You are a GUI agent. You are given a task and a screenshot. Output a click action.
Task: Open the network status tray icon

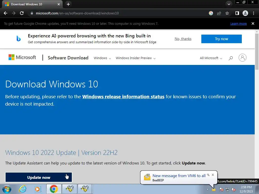tap(227, 189)
